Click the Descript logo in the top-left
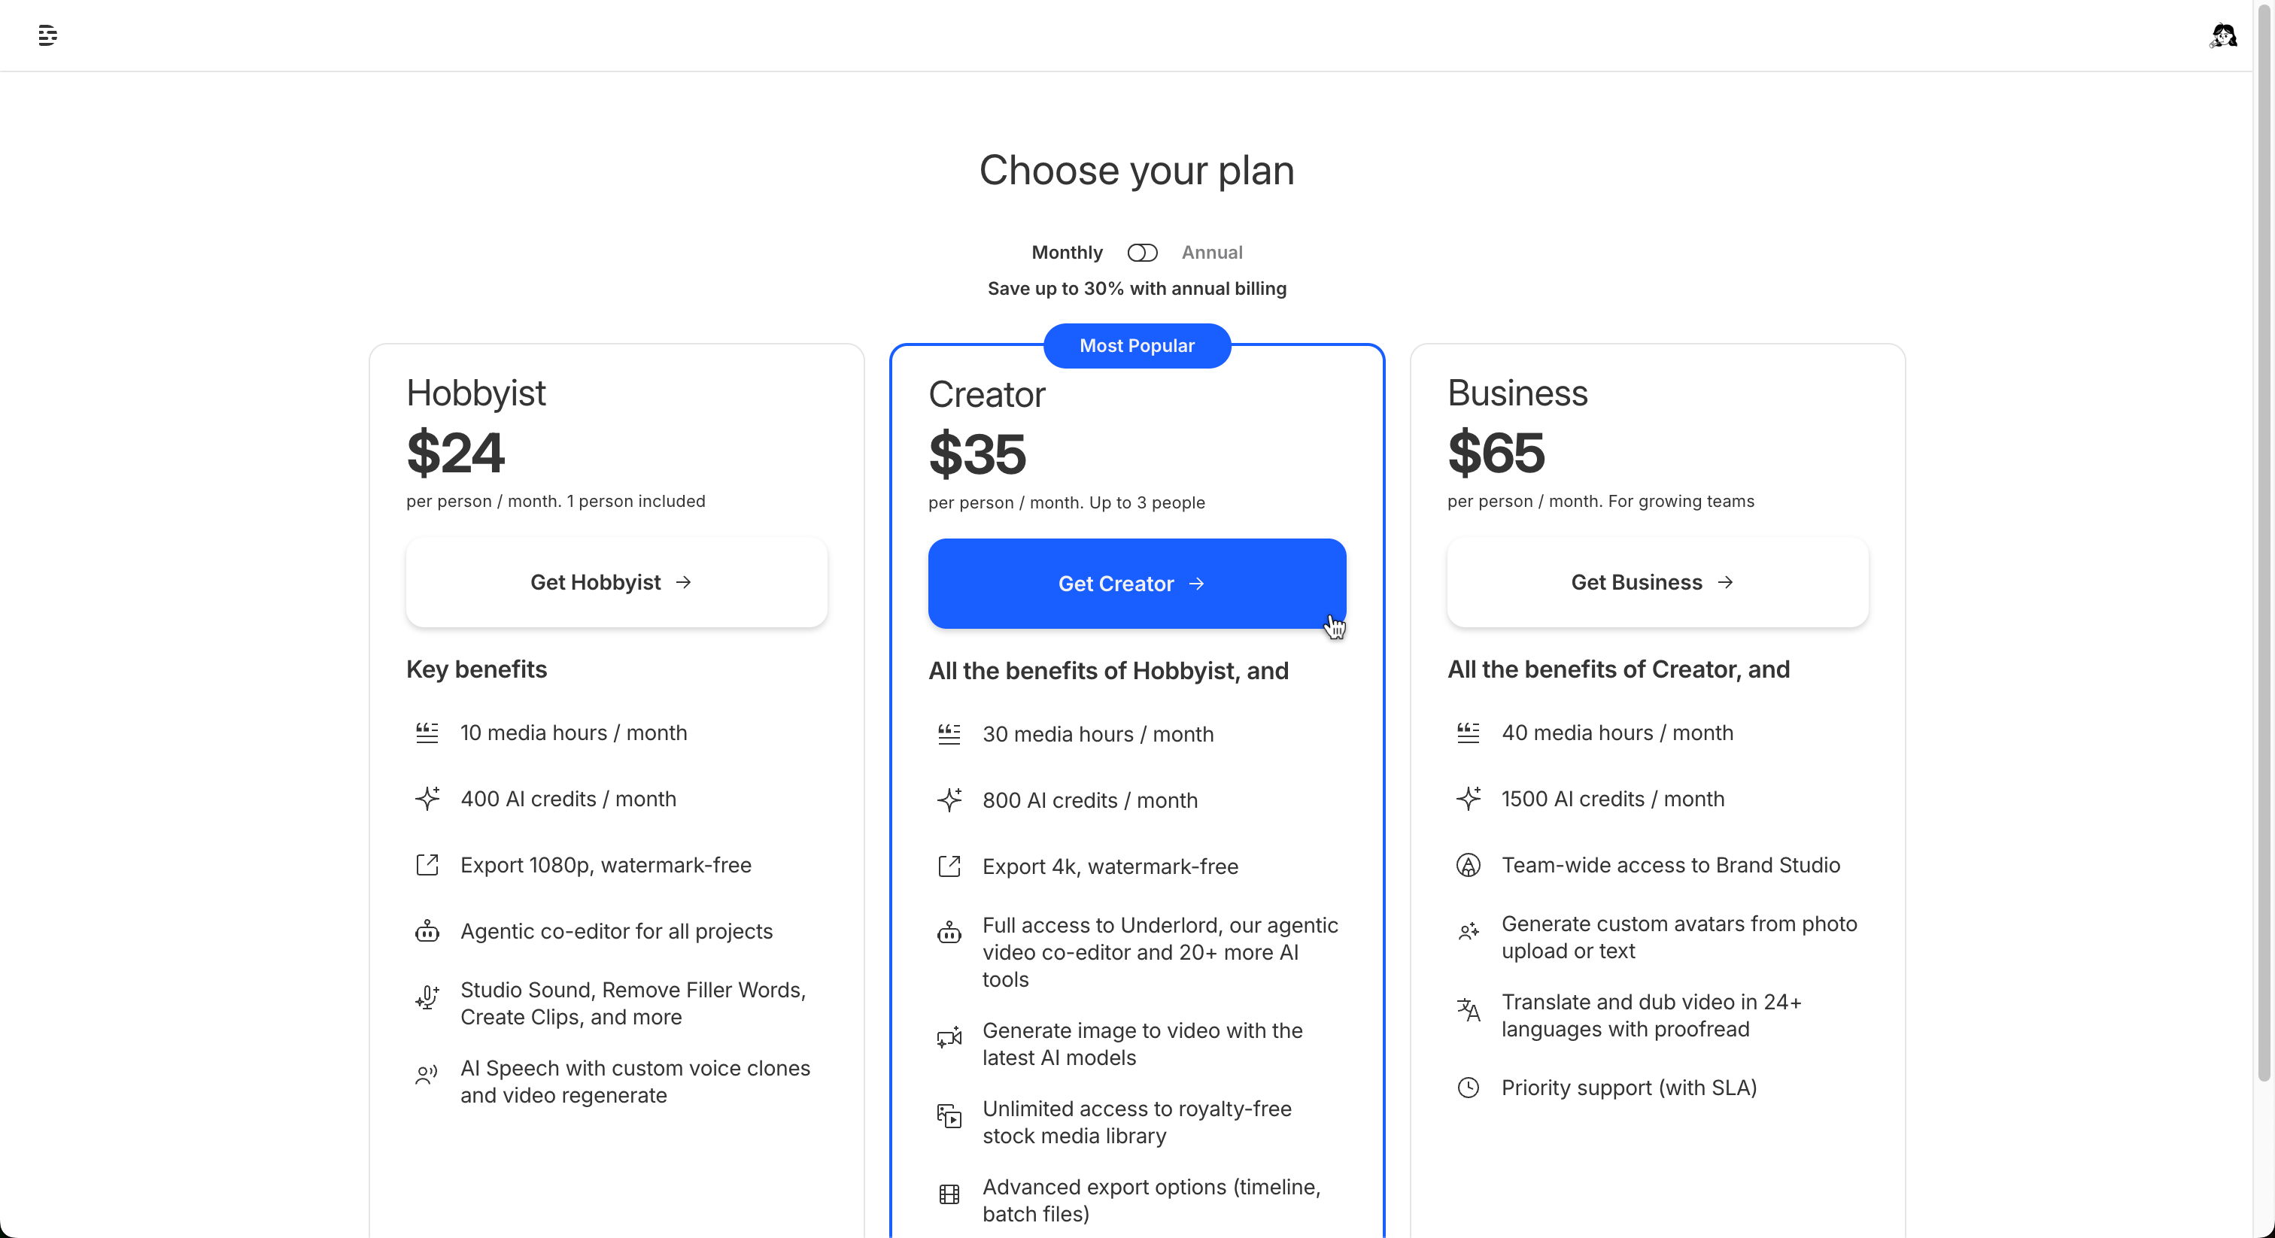Viewport: 2275px width, 1238px height. [x=47, y=35]
